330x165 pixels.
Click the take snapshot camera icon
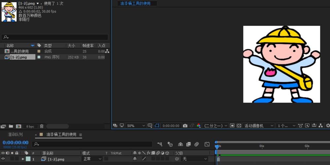coord(185,126)
